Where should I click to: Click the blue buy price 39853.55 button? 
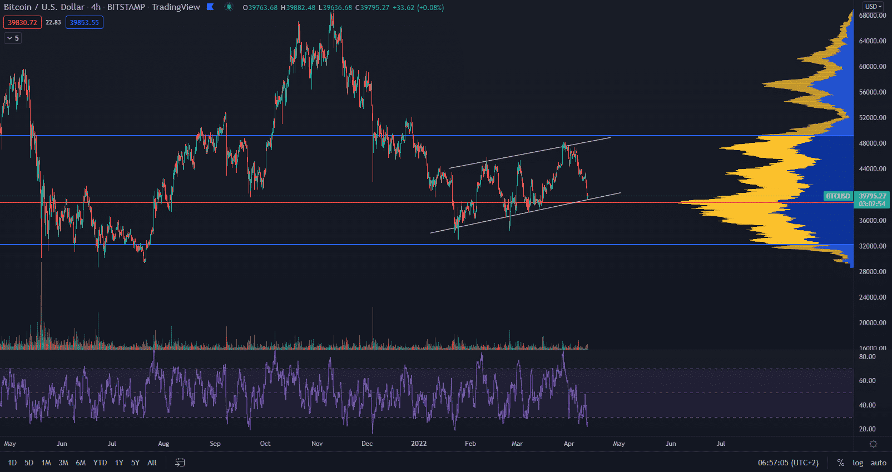pyautogui.click(x=84, y=23)
